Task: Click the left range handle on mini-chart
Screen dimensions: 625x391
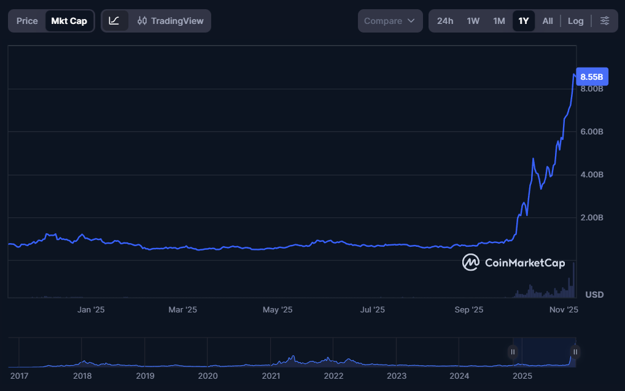Action: (x=513, y=352)
